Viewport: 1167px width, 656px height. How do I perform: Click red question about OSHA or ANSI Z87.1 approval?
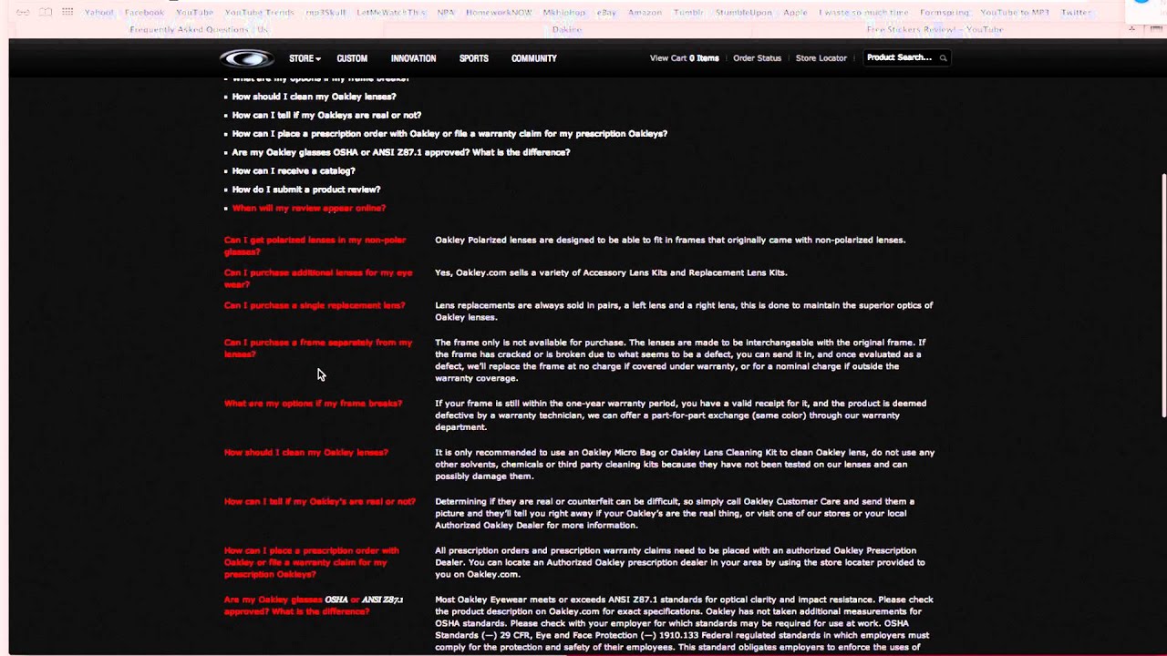(314, 605)
